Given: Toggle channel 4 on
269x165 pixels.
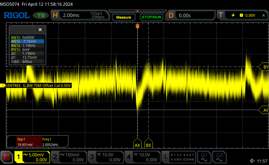Looking at the screenshot, I should pos(129,157).
